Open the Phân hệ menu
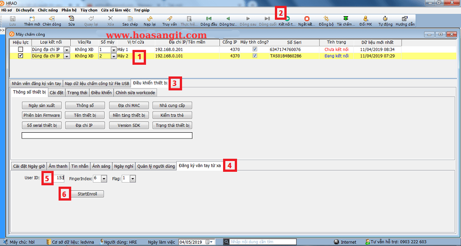The image size is (461, 246). (x=69, y=10)
